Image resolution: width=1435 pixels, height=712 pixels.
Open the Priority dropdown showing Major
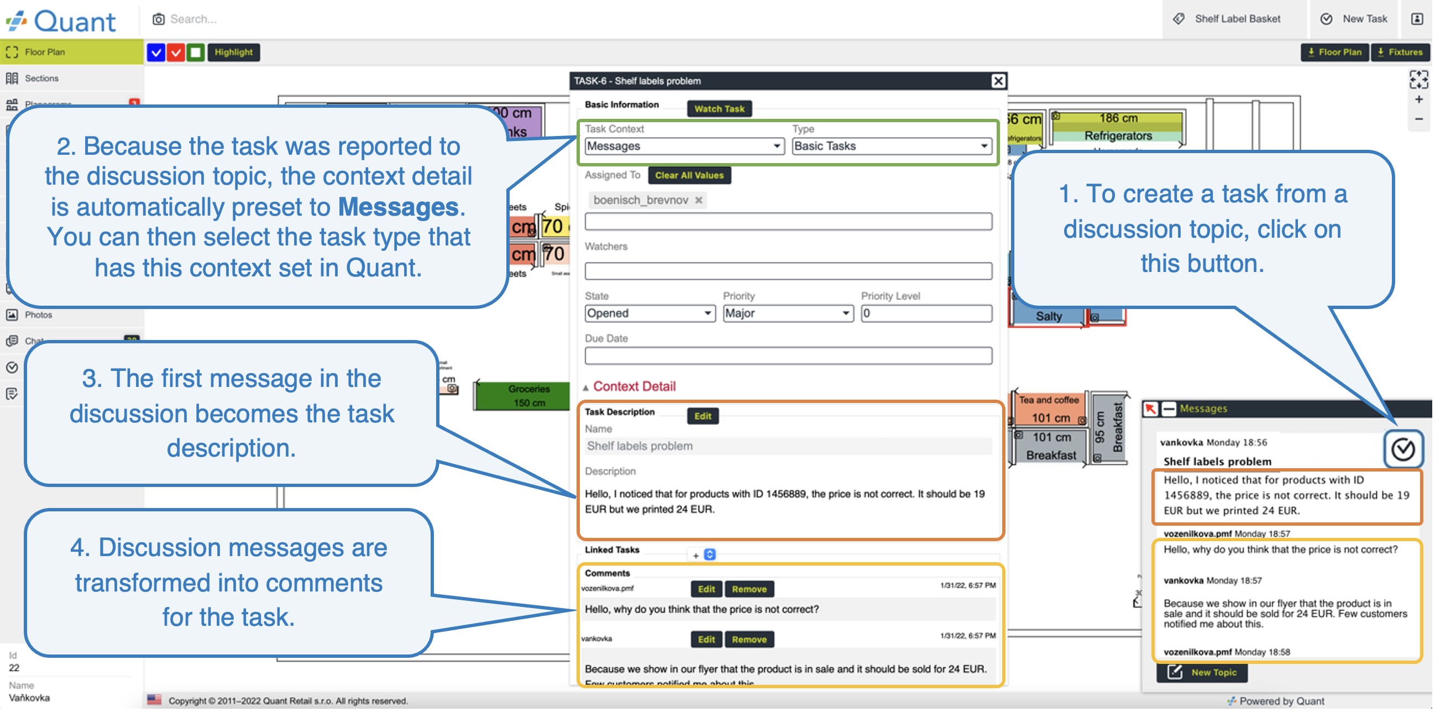pos(789,313)
